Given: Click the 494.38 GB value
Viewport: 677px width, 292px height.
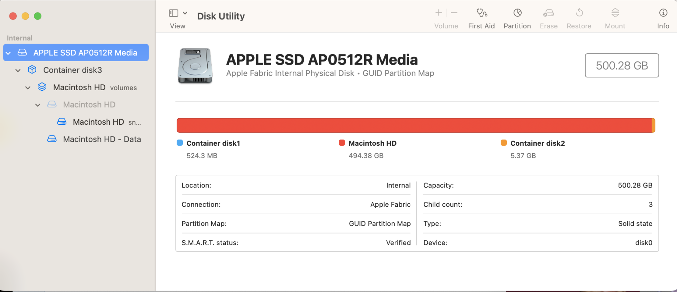Looking at the screenshot, I should pyautogui.click(x=366, y=156).
